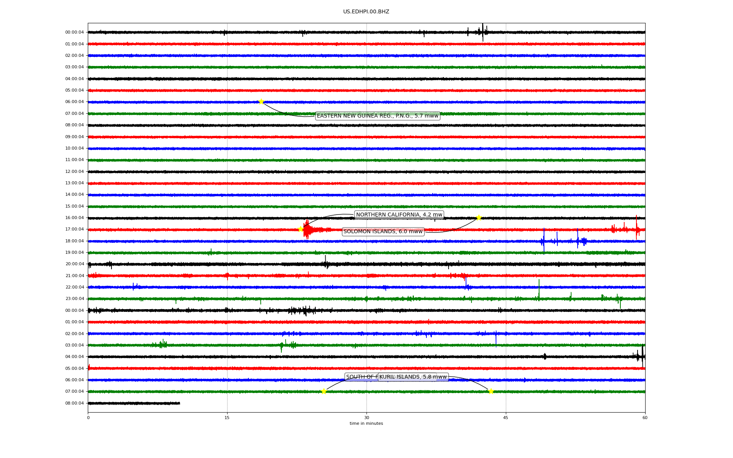Select the EASTERN NEW GUINEA REG. annotation label
The height and width of the screenshot is (458, 733).
point(378,116)
